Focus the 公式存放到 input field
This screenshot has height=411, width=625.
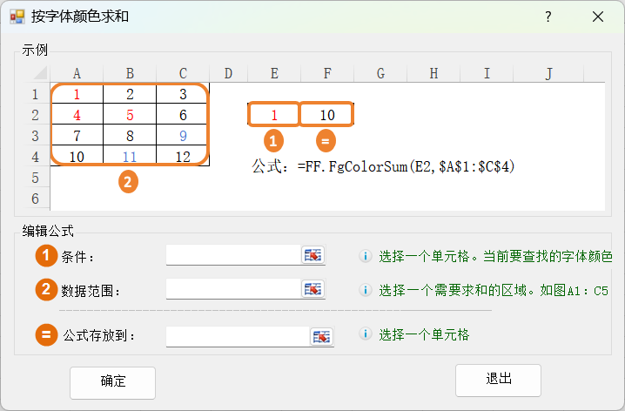238,336
